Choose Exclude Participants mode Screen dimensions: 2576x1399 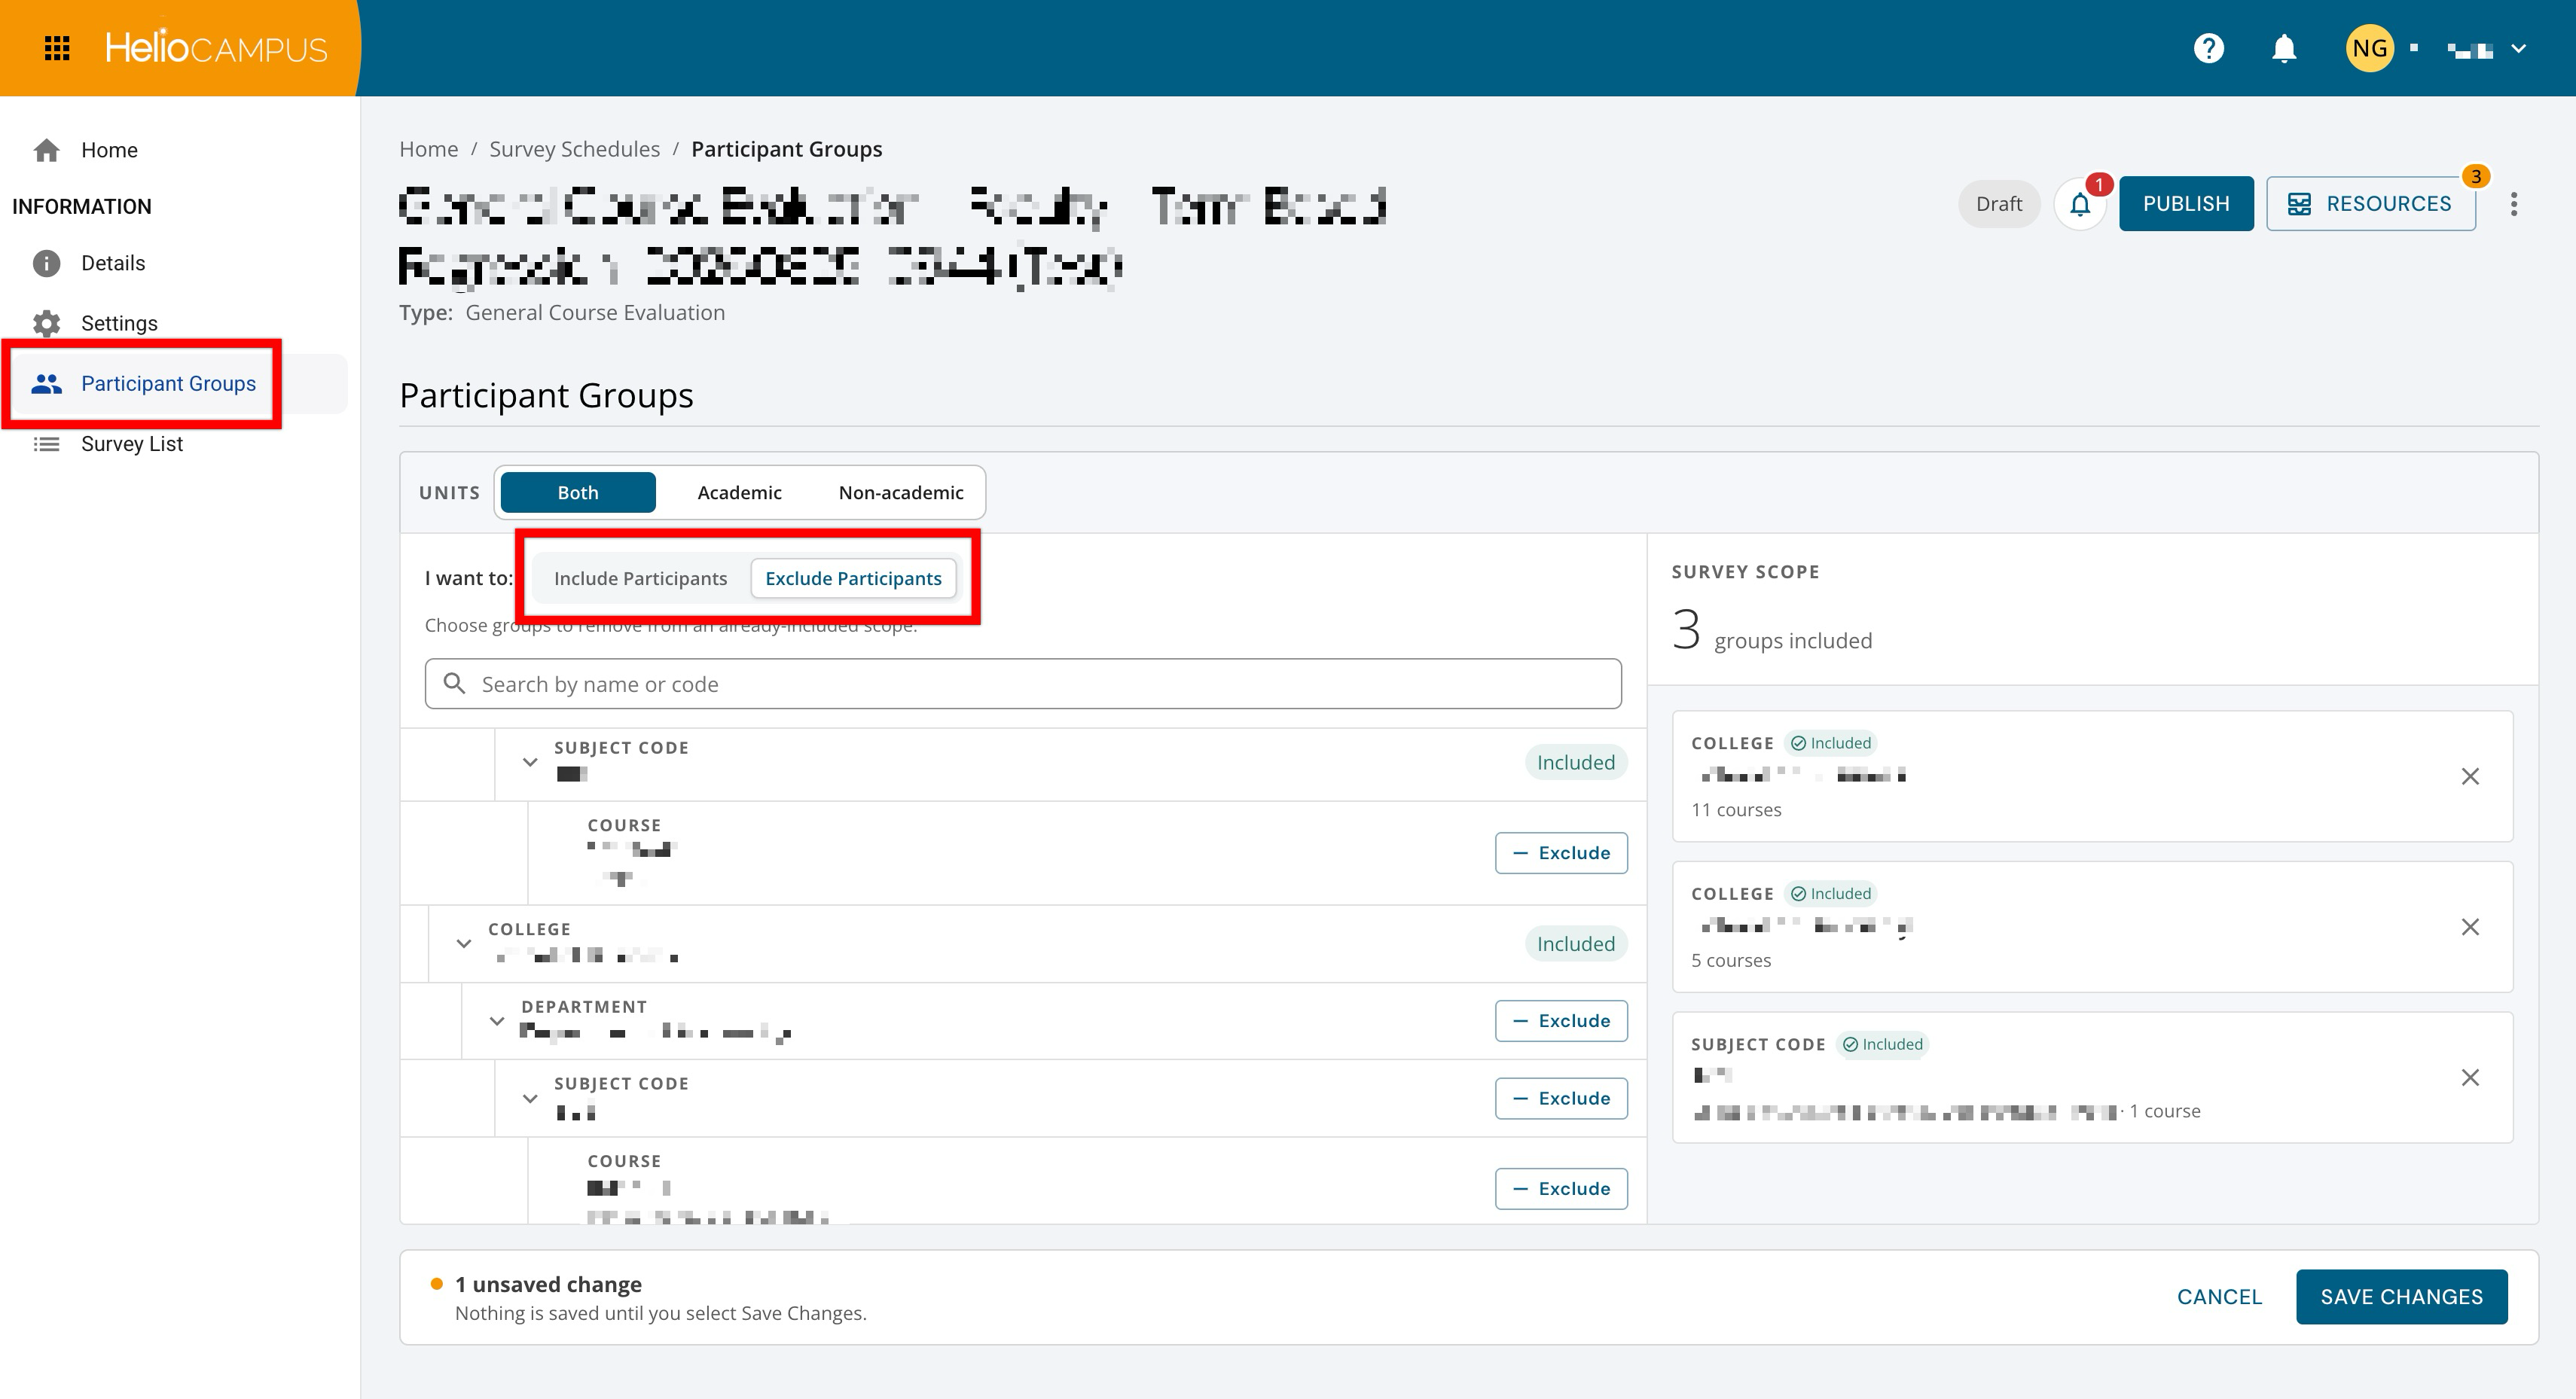[853, 578]
